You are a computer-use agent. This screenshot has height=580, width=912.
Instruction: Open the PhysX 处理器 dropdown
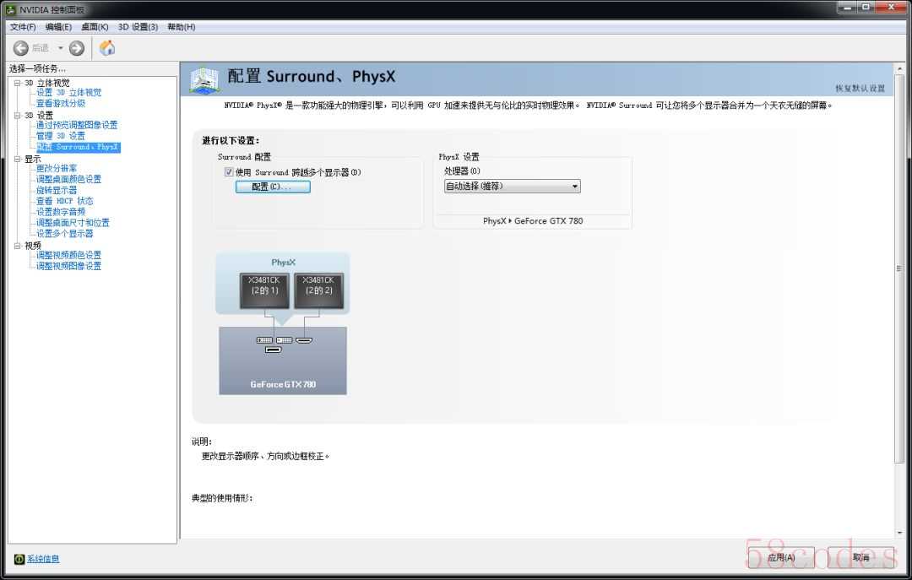(x=512, y=187)
